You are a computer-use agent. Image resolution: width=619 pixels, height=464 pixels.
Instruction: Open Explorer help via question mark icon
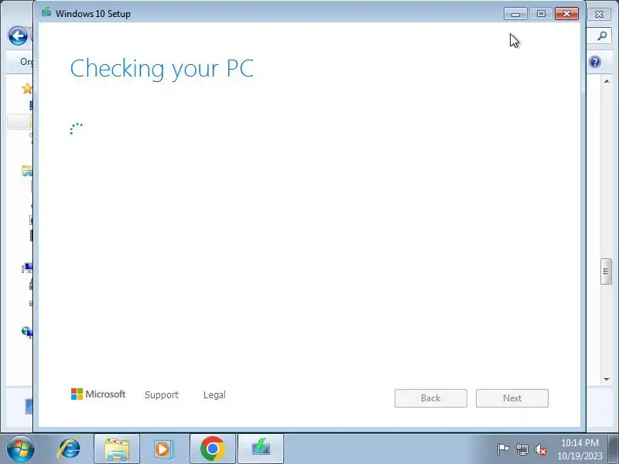click(595, 62)
